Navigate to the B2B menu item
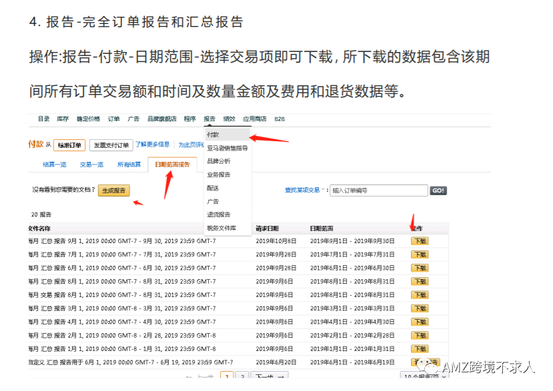 coord(280,119)
